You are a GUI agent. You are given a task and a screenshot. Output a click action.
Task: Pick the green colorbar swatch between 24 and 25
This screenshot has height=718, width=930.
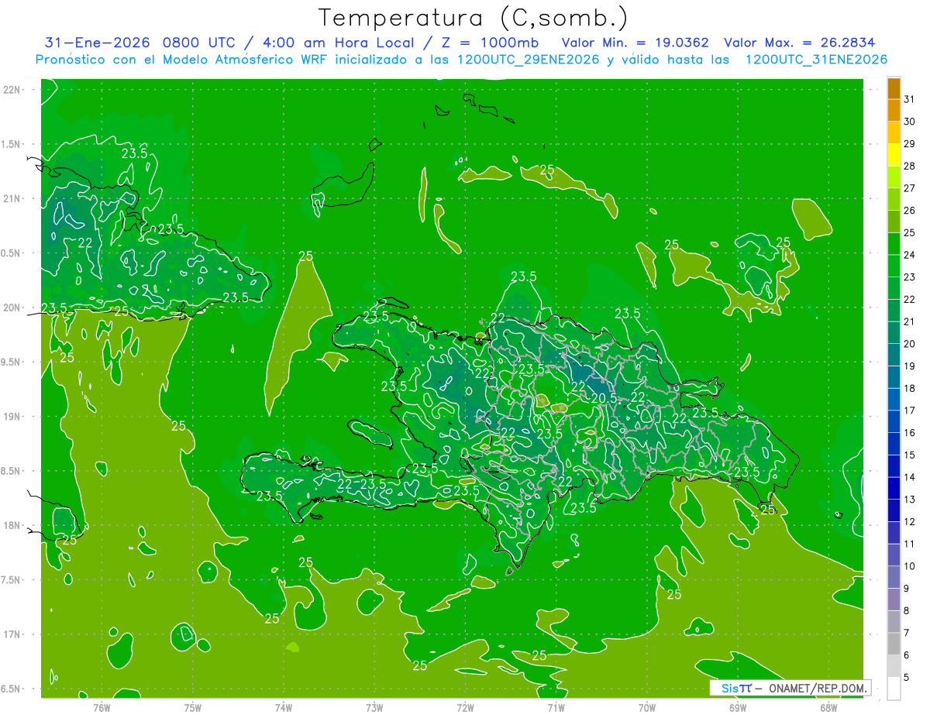click(894, 244)
